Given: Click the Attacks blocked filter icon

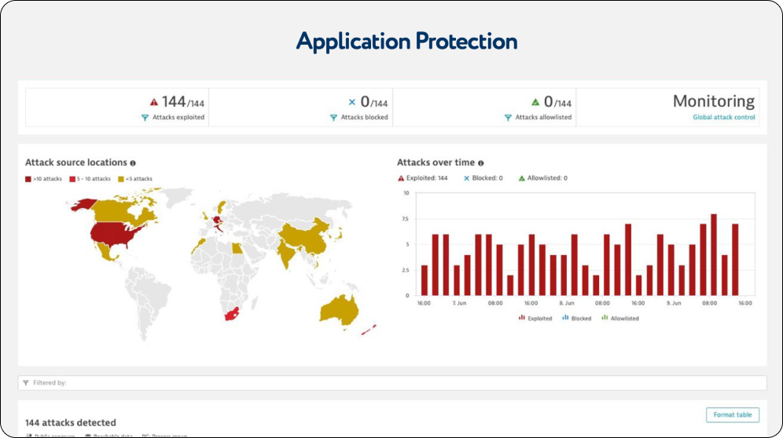Looking at the screenshot, I should [333, 118].
